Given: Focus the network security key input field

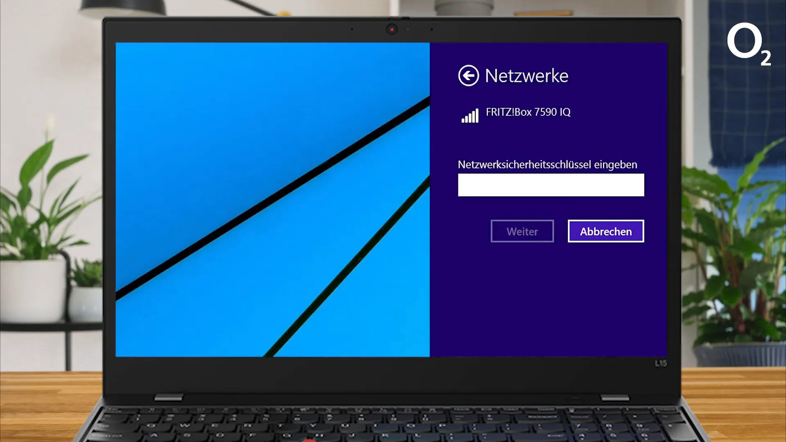Looking at the screenshot, I should (551, 185).
